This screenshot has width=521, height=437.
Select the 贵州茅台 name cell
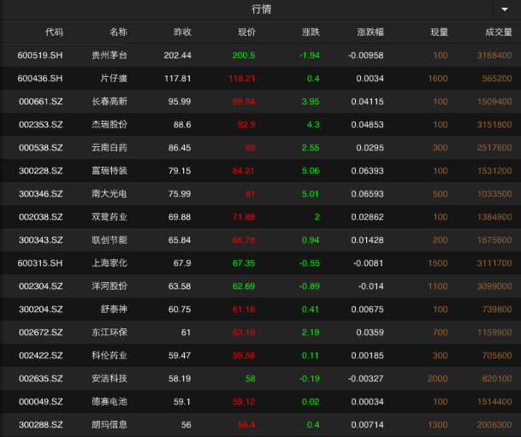110,55
